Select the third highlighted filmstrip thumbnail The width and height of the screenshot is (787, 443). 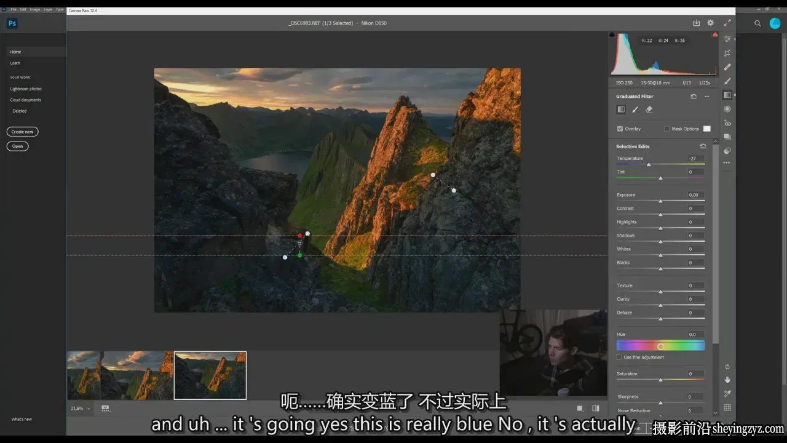[210, 375]
